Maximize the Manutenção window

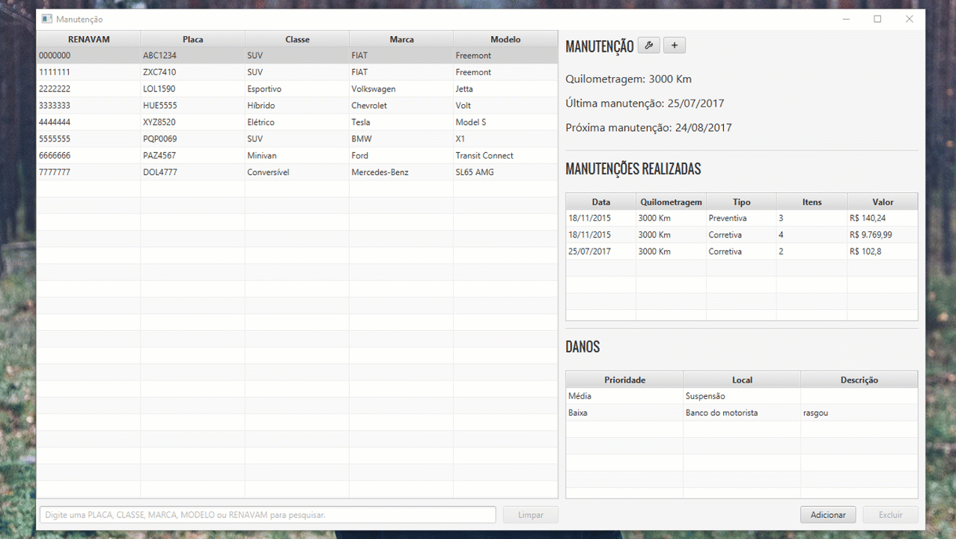coord(877,19)
